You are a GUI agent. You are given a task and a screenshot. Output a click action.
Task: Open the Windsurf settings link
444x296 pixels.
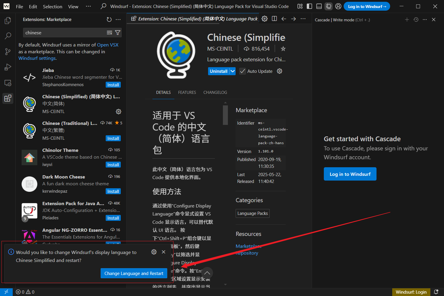[37, 58]
